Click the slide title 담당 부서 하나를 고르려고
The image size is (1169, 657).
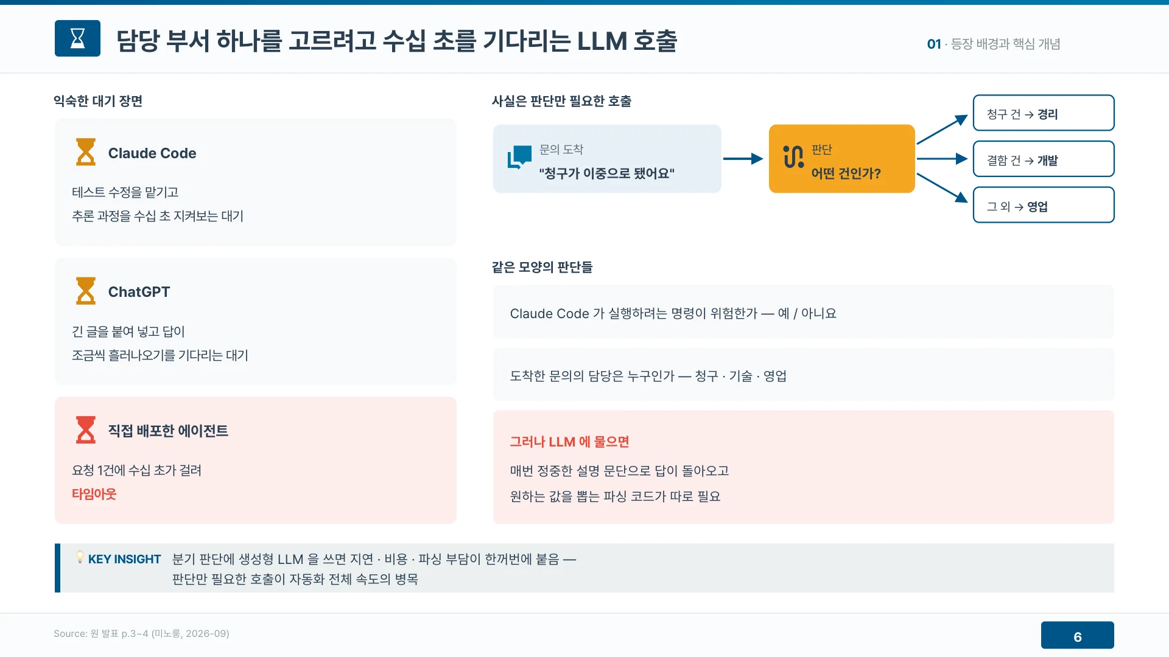tap(396, 41)
